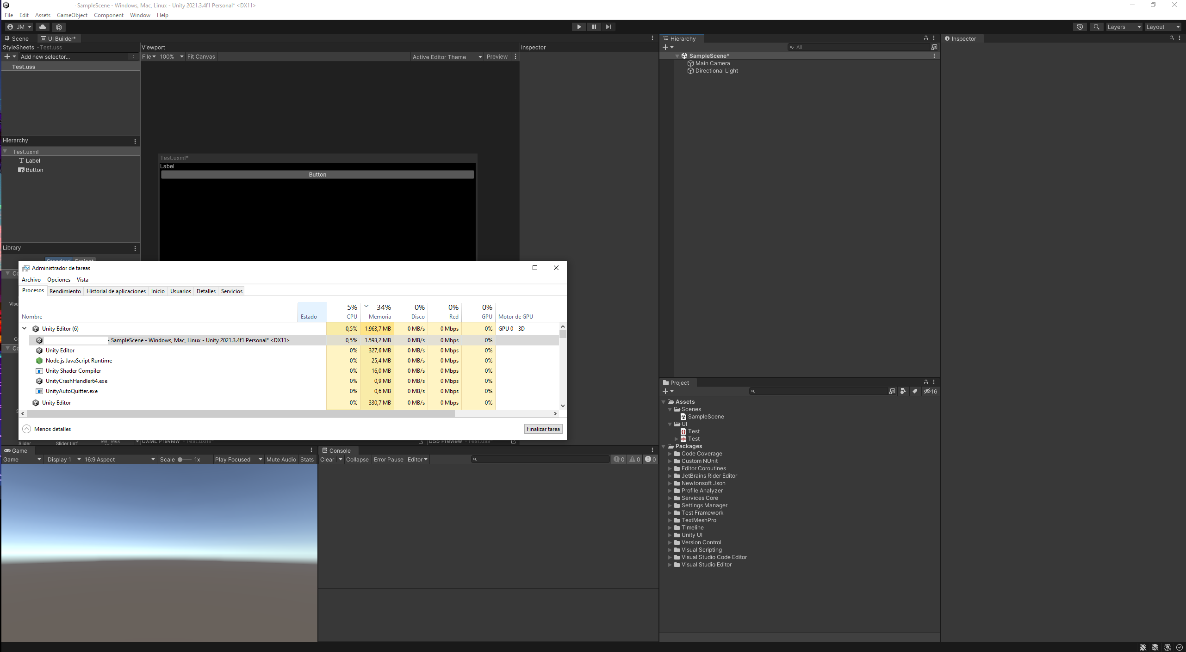
Task: Toggle Error Pause in Console
Action: click(x=388, y=459)
